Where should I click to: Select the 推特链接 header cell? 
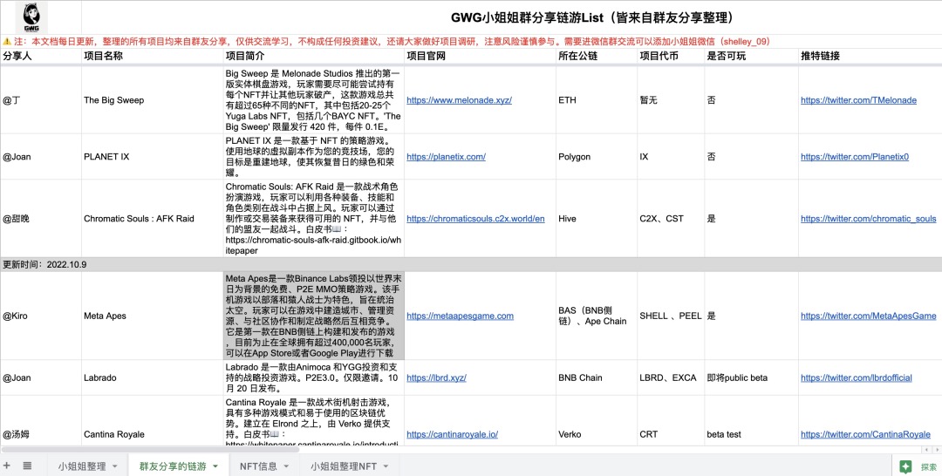(870, 56)
